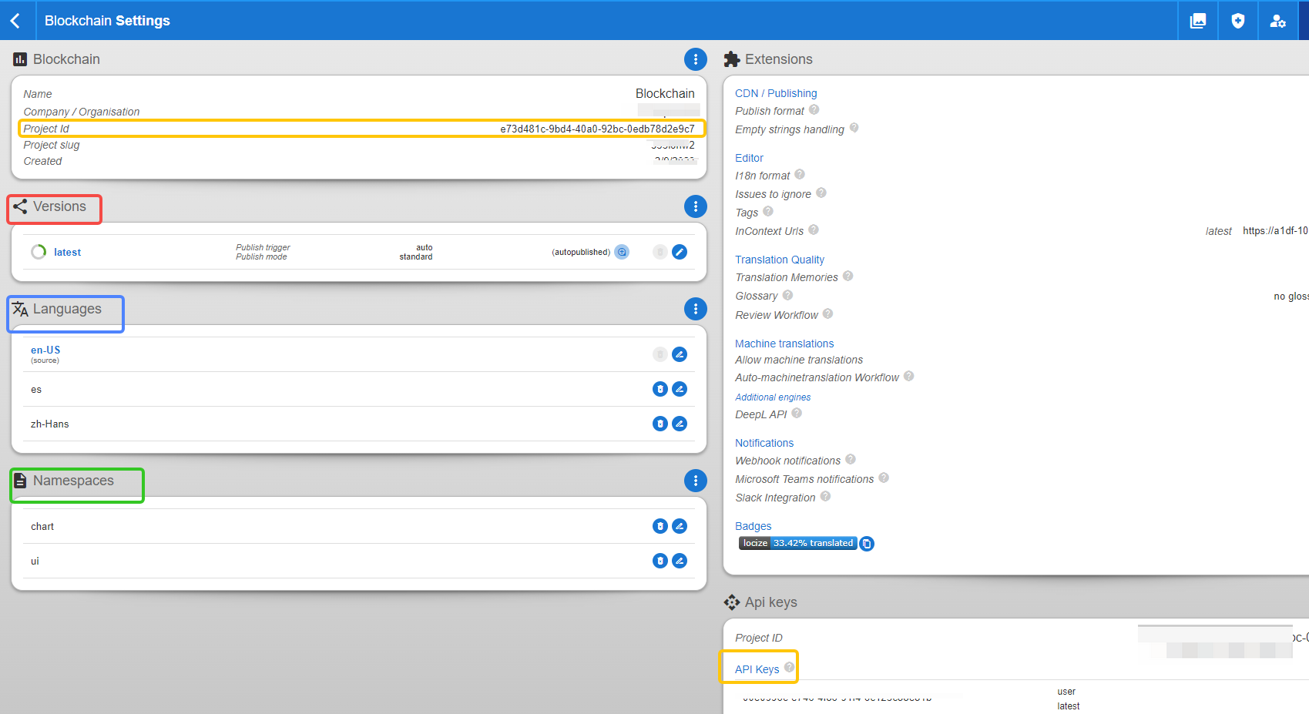This screenshot has width=1309, height=714.
Task: Edit the es language with the pencil icon
Action: (x=680, y=389)
